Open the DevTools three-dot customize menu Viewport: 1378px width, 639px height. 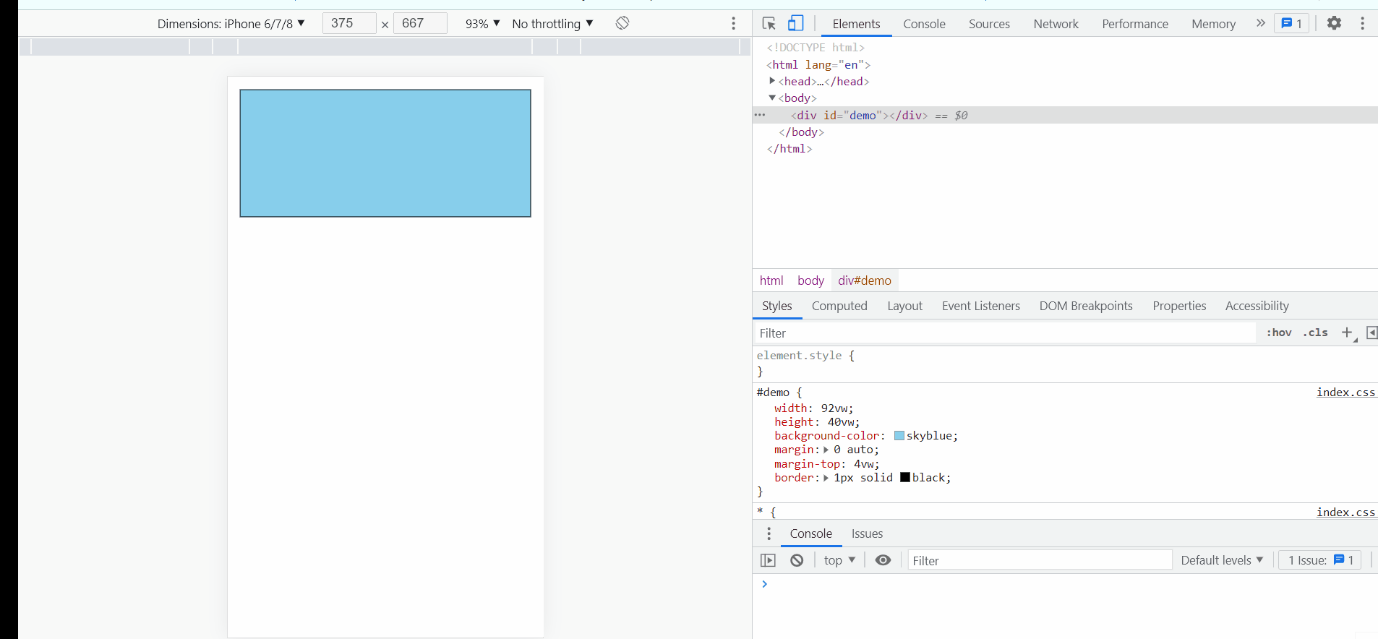(1362, 23)
